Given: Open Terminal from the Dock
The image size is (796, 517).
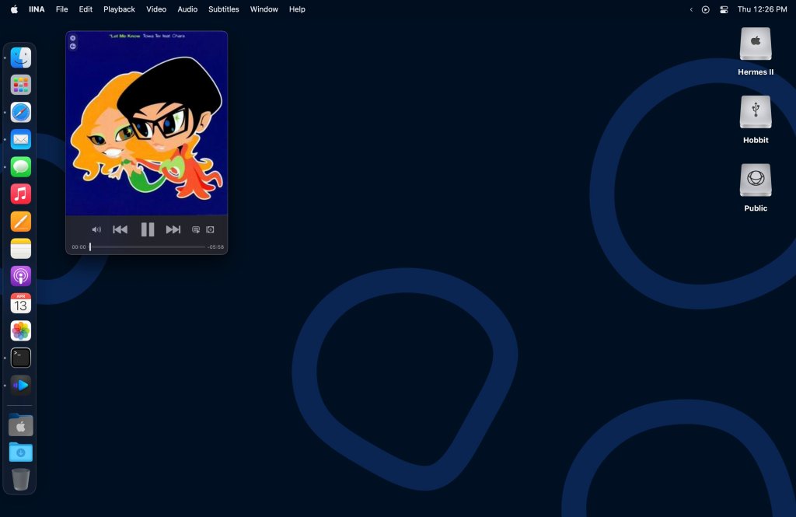Looking at the screenshot, I should pyautogui.click(x=21, y=358).
